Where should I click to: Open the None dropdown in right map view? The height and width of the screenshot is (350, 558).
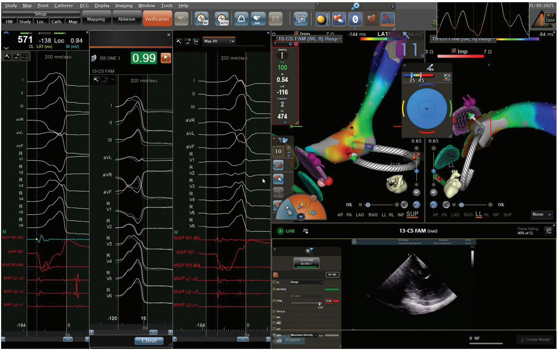542,215
